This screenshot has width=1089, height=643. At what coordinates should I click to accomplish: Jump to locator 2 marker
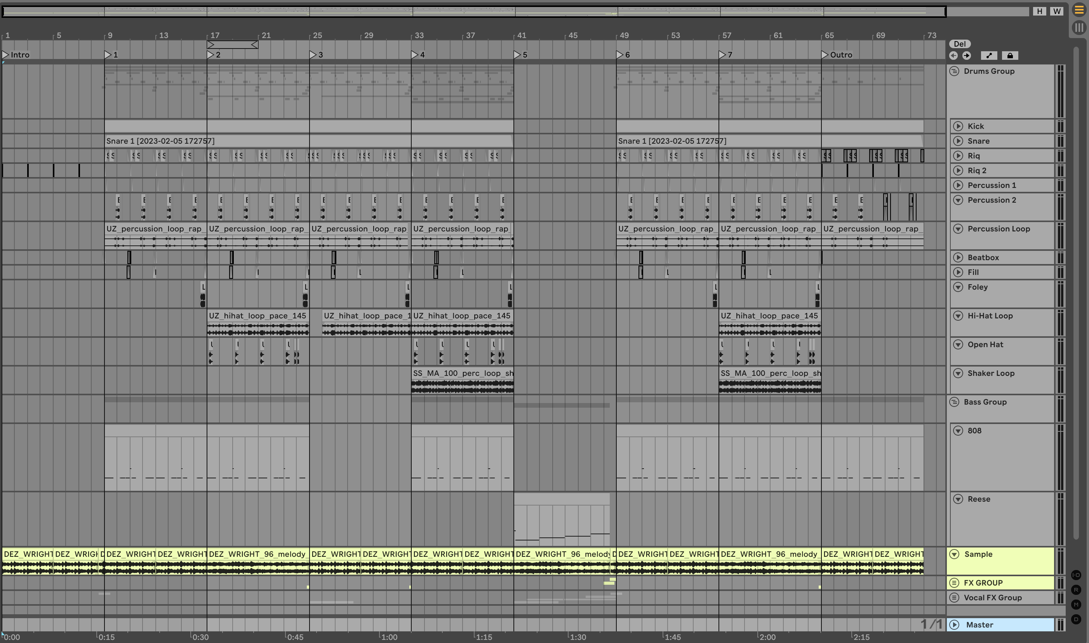[210, 55]
